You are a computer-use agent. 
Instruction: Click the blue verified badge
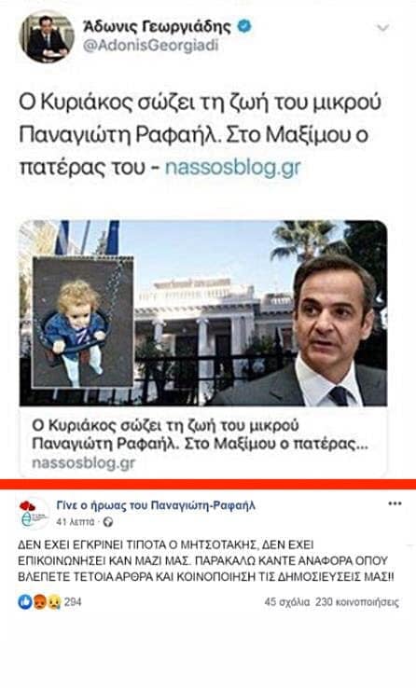(244, 26)
